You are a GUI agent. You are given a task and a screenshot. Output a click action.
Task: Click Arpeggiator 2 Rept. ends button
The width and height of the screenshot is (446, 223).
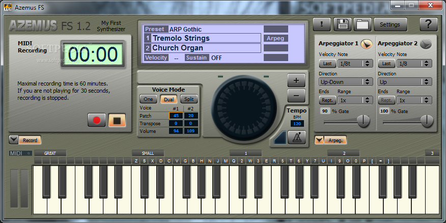click(x=386, y=100)
